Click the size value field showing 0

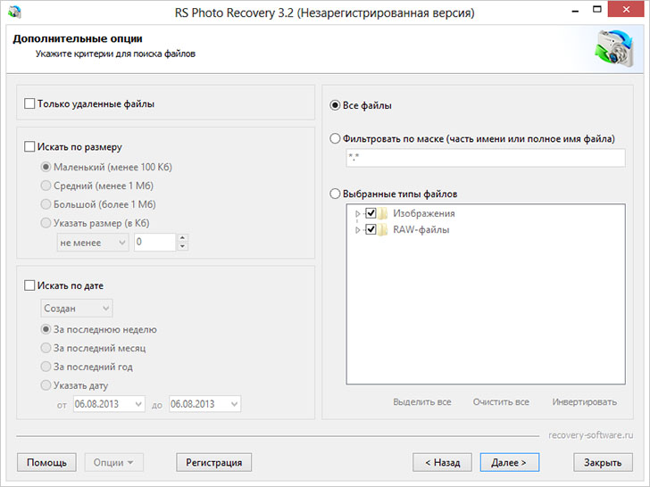(155, 243)
